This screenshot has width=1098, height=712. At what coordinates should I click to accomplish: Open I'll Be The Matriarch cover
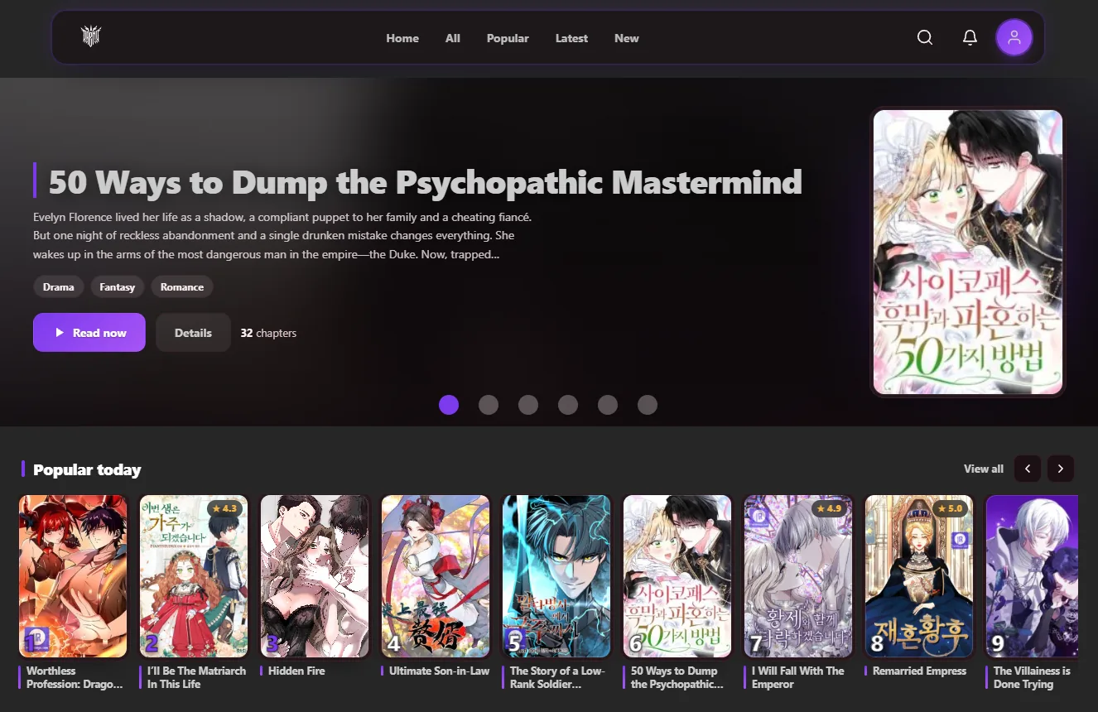(x=194, y=576)
